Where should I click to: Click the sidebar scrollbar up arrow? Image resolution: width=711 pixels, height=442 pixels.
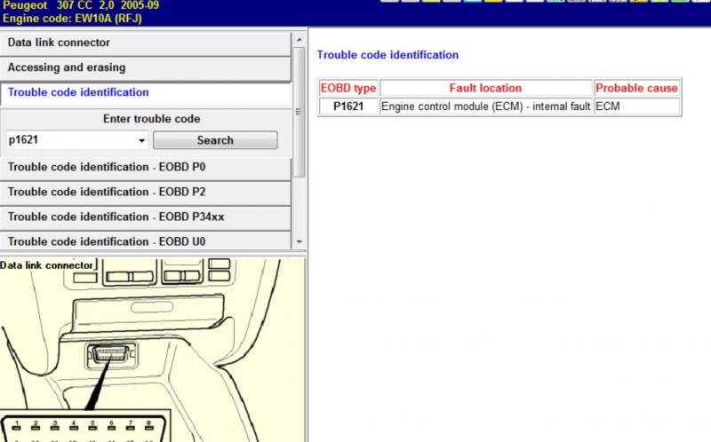300,40
